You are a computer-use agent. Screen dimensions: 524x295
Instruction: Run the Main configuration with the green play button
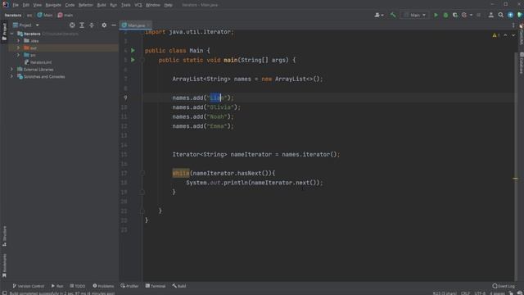click(436, 15)
